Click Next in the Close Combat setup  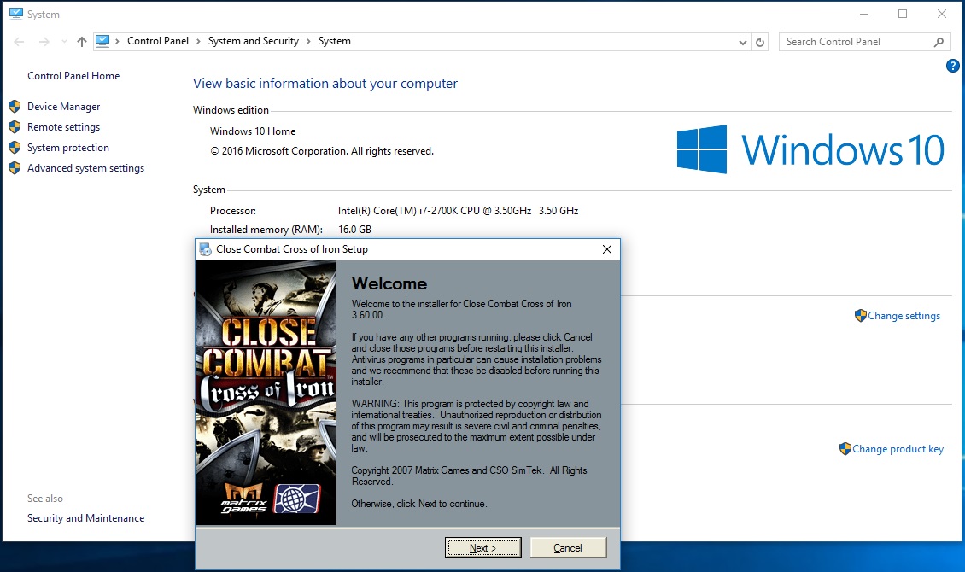(483, 547)
